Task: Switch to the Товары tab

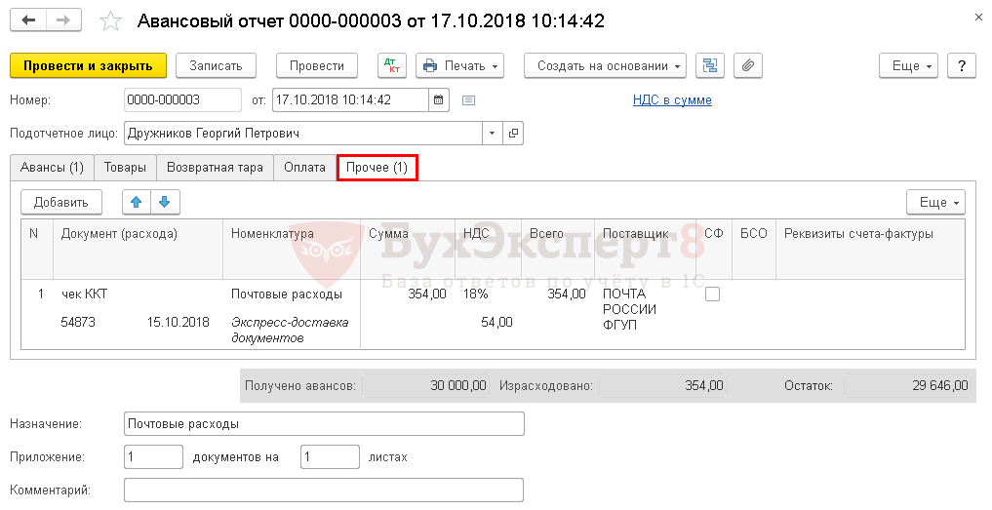Action: pyautogui.click(x=125, y=168)
